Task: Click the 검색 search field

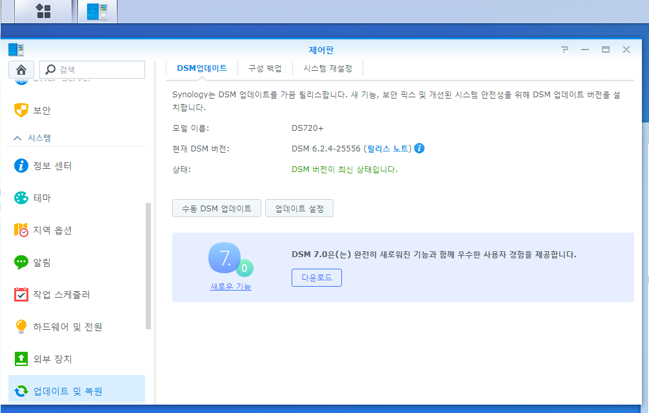Action: (92, 70)
